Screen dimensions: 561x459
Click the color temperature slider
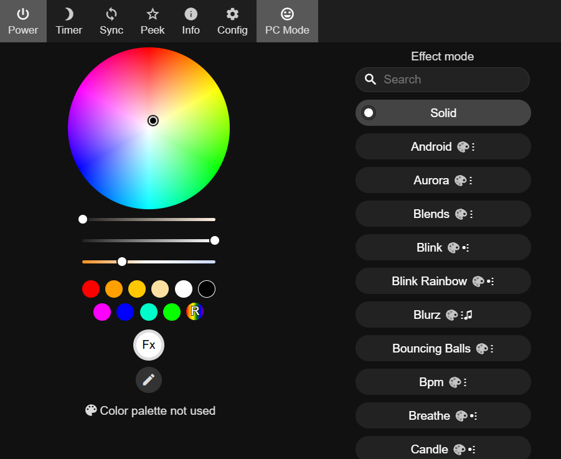pos(149,262)
